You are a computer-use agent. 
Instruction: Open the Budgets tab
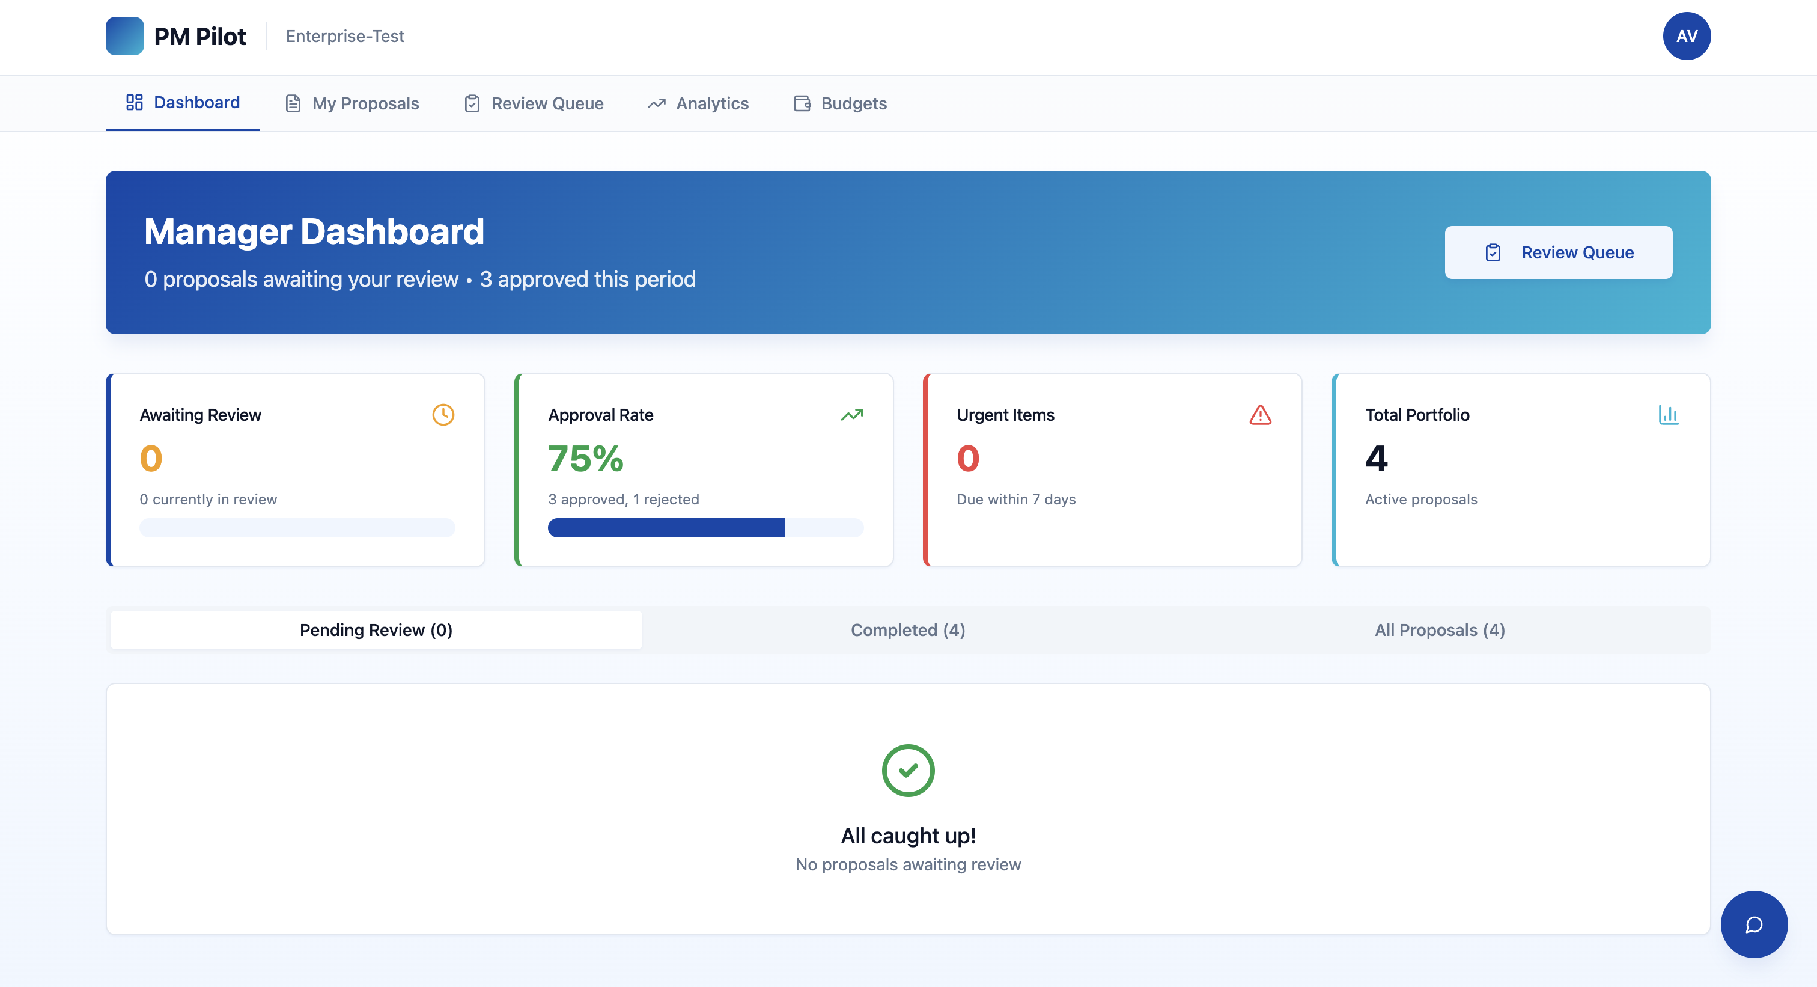840,104
